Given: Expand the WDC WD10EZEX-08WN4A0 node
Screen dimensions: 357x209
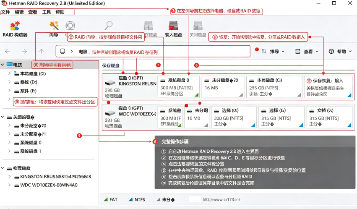Looking at the screenshot, I should (9, 185).
